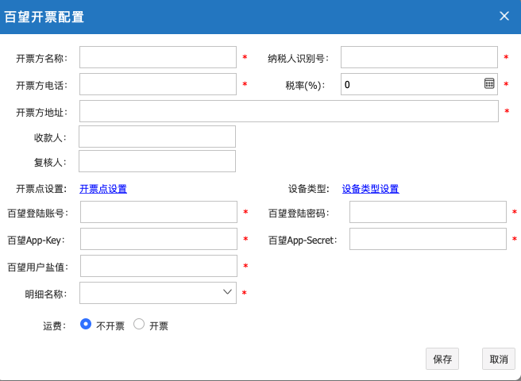Close the 百望开票配置 dialog
The width and height of the screenshot is (521, 381).
[x=504, y=16]
